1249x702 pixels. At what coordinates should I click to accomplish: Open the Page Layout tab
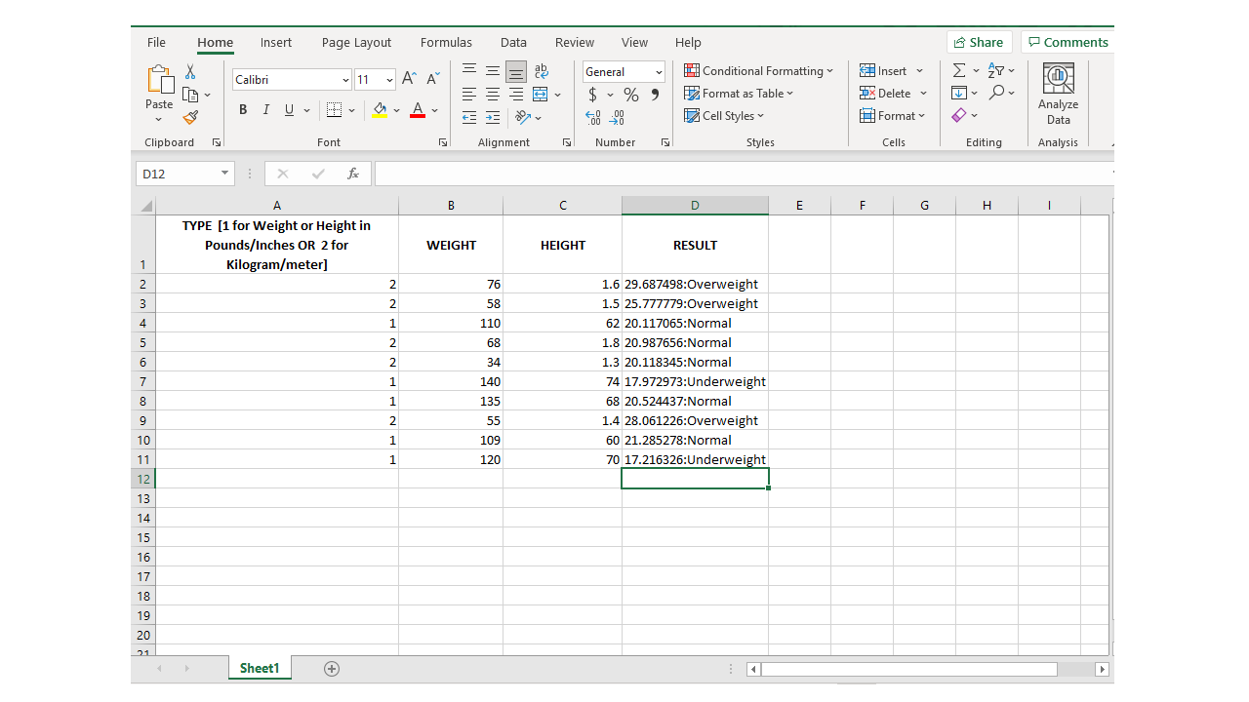pyautogui.click(x=356, y=42)
